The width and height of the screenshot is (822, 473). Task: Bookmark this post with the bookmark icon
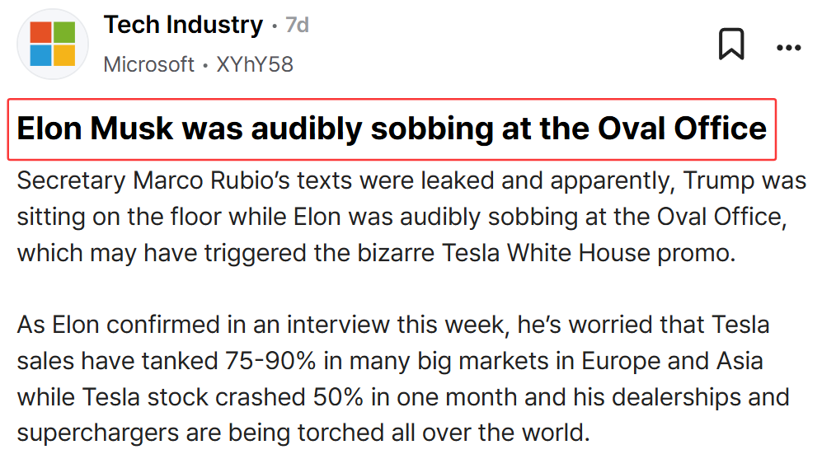click(731, 44)
